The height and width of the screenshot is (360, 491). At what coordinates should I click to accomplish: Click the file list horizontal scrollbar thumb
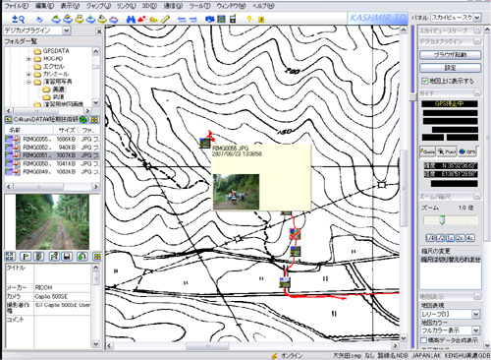point(38,187)
